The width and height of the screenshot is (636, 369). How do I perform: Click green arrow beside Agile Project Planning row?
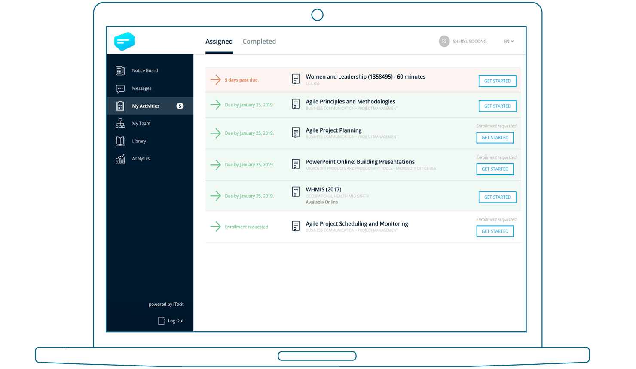(215, 133)
